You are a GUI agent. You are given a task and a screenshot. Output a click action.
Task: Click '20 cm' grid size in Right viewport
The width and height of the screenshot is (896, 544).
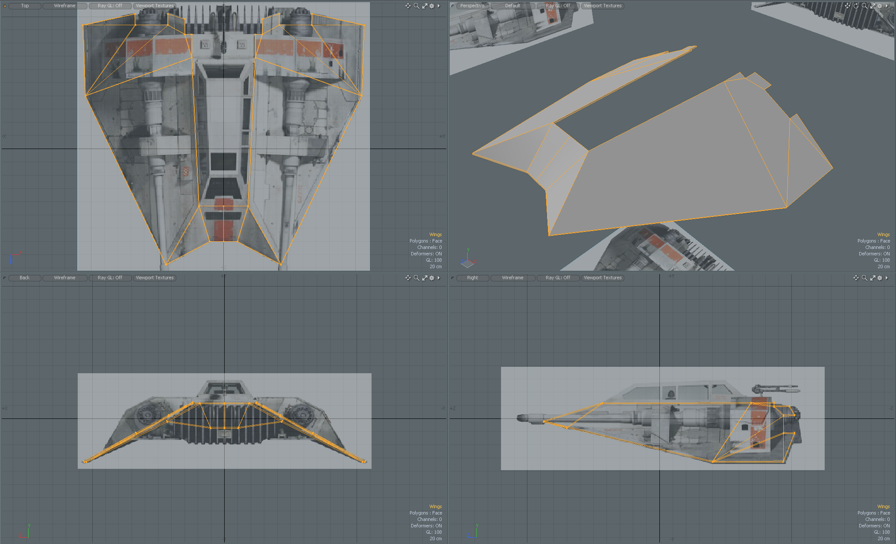pyautogui.click(x=884, y=538)
